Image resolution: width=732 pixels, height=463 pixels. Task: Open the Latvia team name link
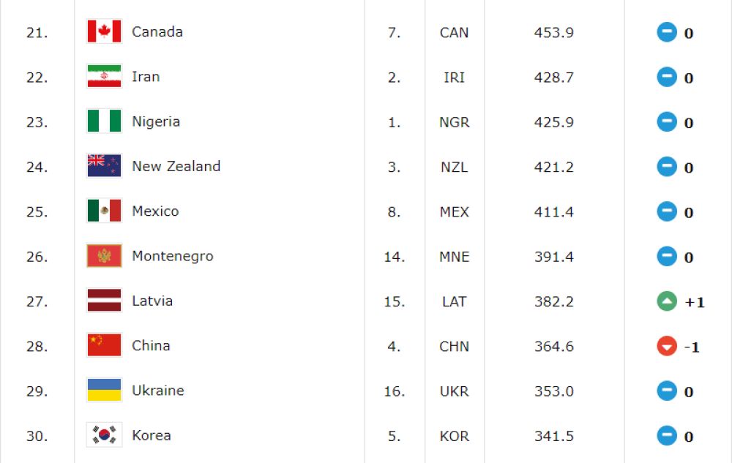click(152, 301)
